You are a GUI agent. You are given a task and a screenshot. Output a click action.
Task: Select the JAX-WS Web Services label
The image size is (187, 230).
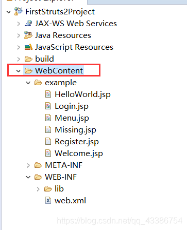tap(76, 24)
